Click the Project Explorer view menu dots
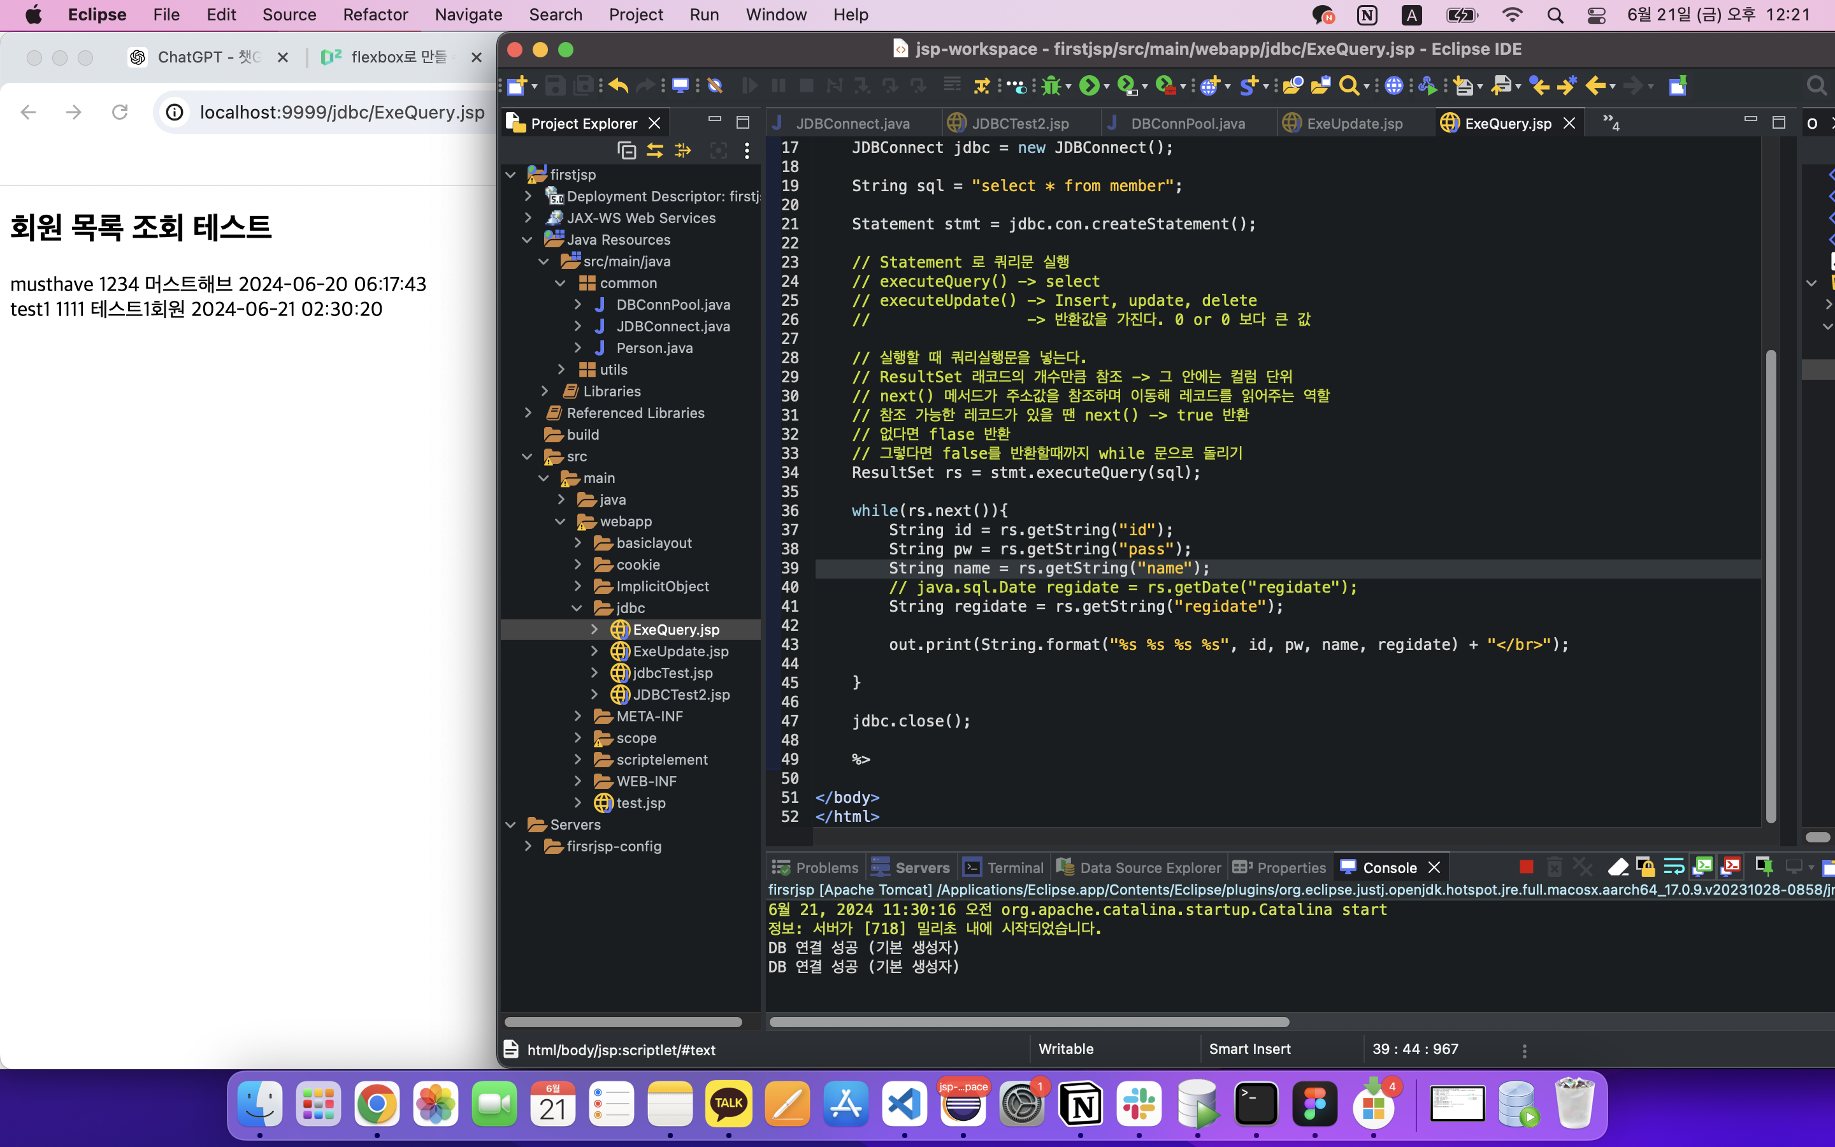 pos(747,150)
